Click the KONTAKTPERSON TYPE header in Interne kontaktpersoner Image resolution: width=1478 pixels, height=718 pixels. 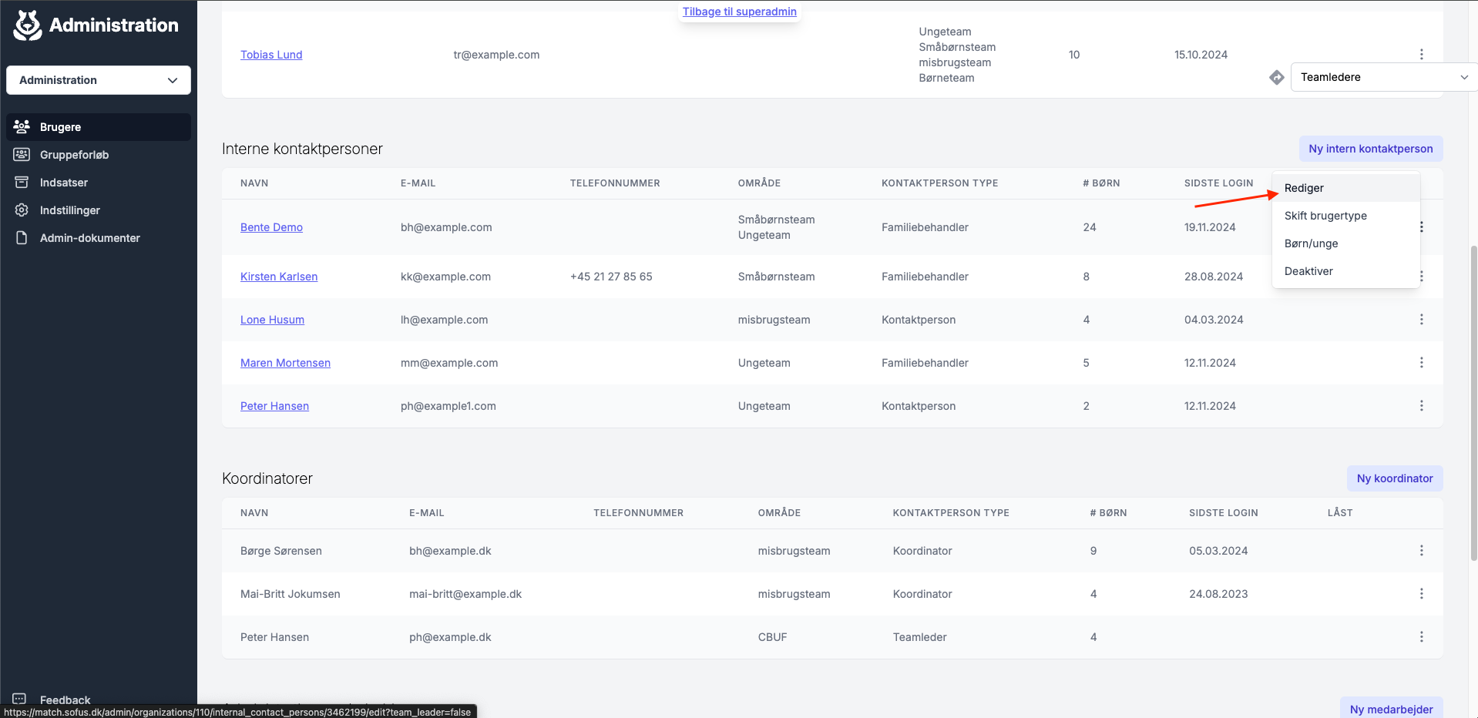(940, 183)
